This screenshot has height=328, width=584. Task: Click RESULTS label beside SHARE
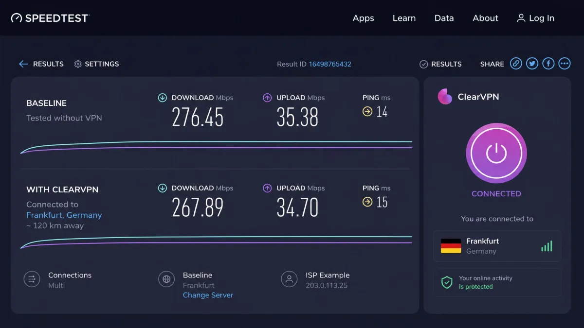pyautogui.click(x=446, y=64)
